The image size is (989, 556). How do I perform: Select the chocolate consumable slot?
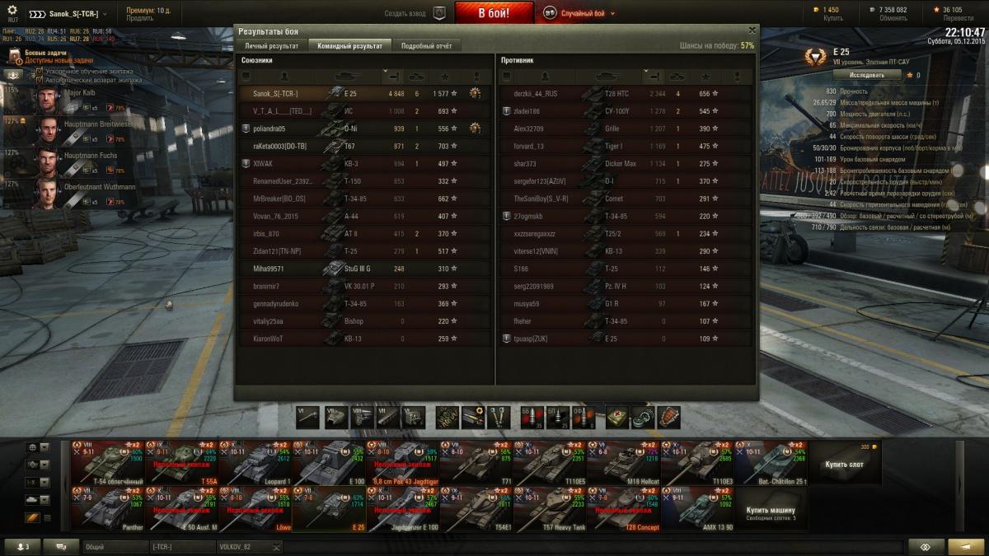click(x=668, y=417)
